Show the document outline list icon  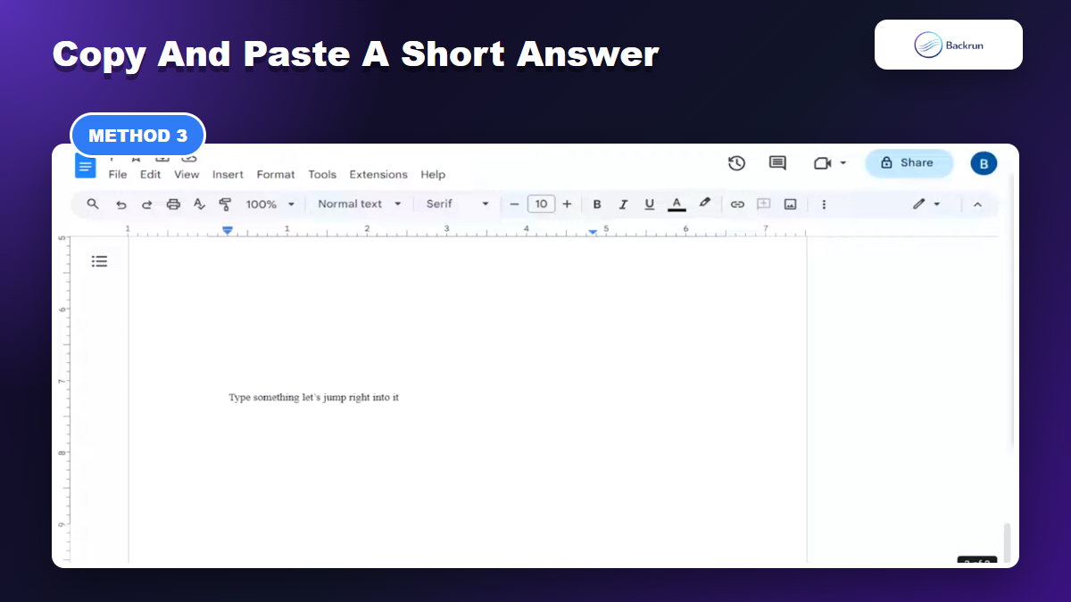click(x=99, y=261)
